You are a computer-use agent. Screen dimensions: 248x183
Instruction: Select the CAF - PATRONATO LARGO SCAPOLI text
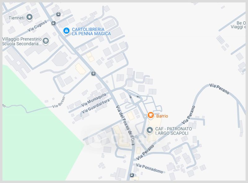174,131
